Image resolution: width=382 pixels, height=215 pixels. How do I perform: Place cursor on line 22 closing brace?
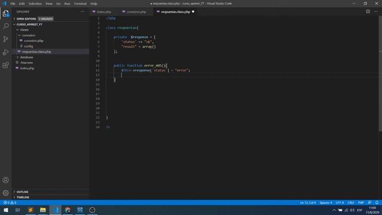point(107,118)
